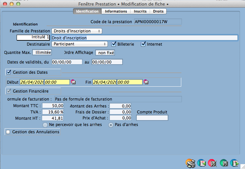Zoom window with green button
Screen dimensions: 245x169
18,4
